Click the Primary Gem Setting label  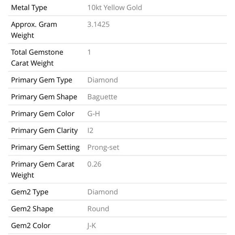(45, 147)
